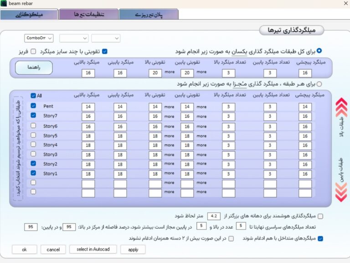Click the 4.2 meter span input field

pyautogui.click(x=214, y=216)
